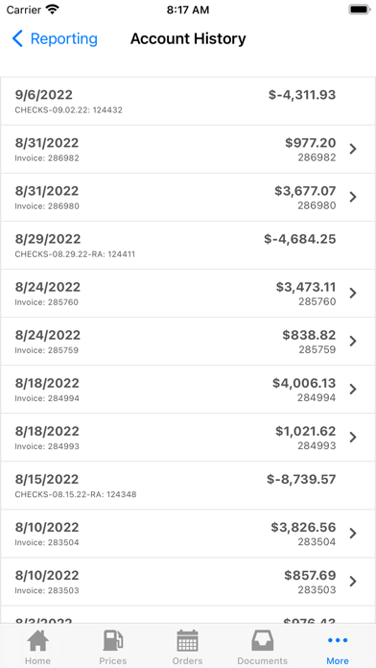Tap the battery icon in status bar
The width and height of the screenshot is (376, 668).
pos(360,10)
